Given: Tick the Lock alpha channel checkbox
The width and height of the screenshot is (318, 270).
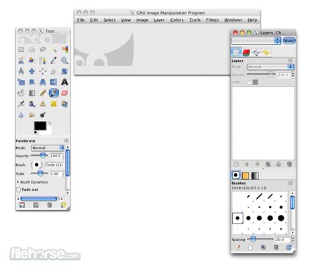Looking at the screenshot, I should (x=249, y=82).
